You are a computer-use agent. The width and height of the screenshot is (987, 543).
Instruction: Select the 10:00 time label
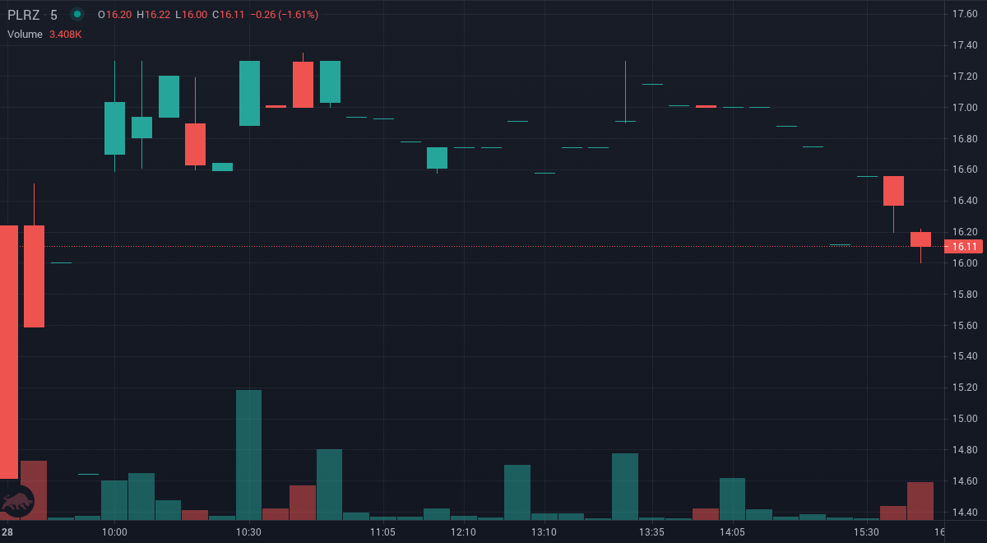[x=115, y=532]
